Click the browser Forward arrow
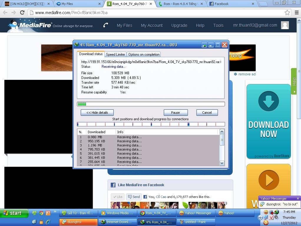The width and height of the screenshot is (301, 226). point(14,13)
